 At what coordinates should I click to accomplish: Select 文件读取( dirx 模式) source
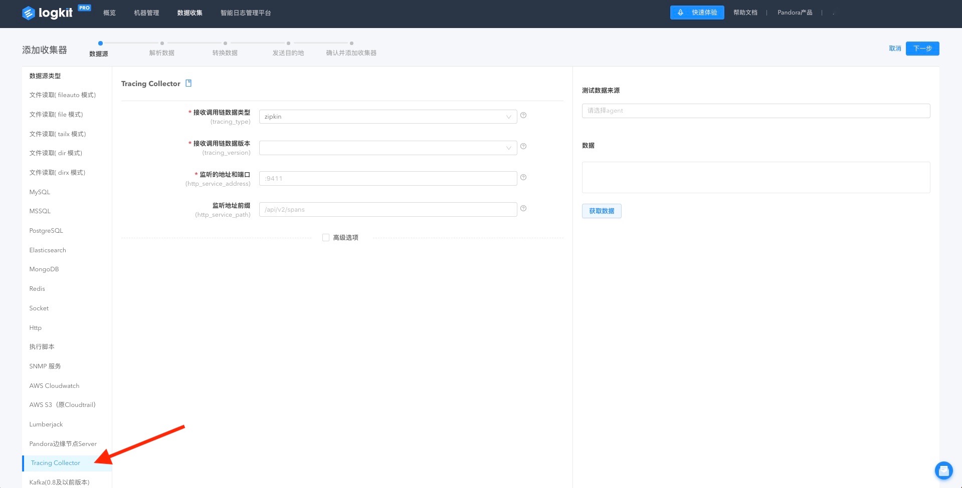pyautogui.click(x=57, y=173)
